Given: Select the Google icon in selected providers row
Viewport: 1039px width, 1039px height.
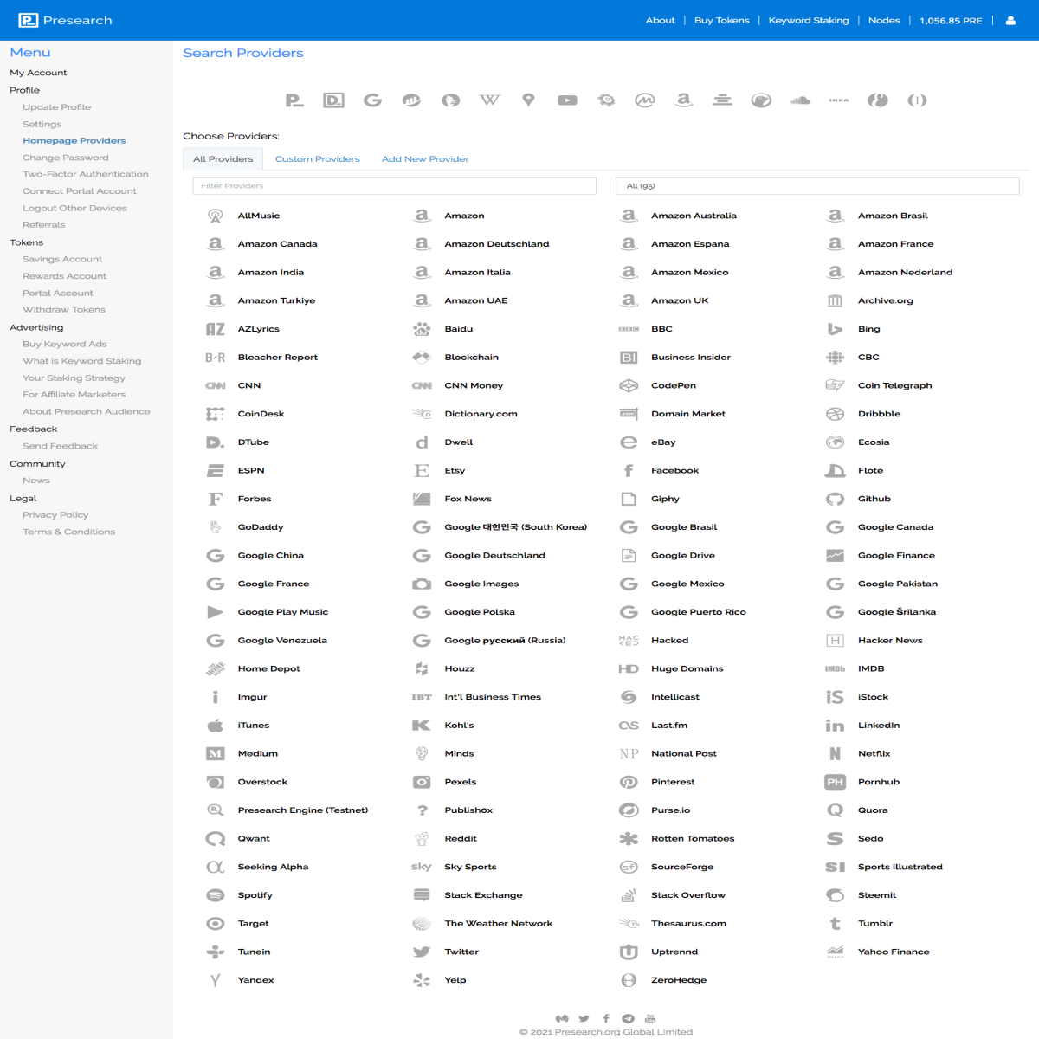Looking at the screenshot, I should (x=372, y=100).
